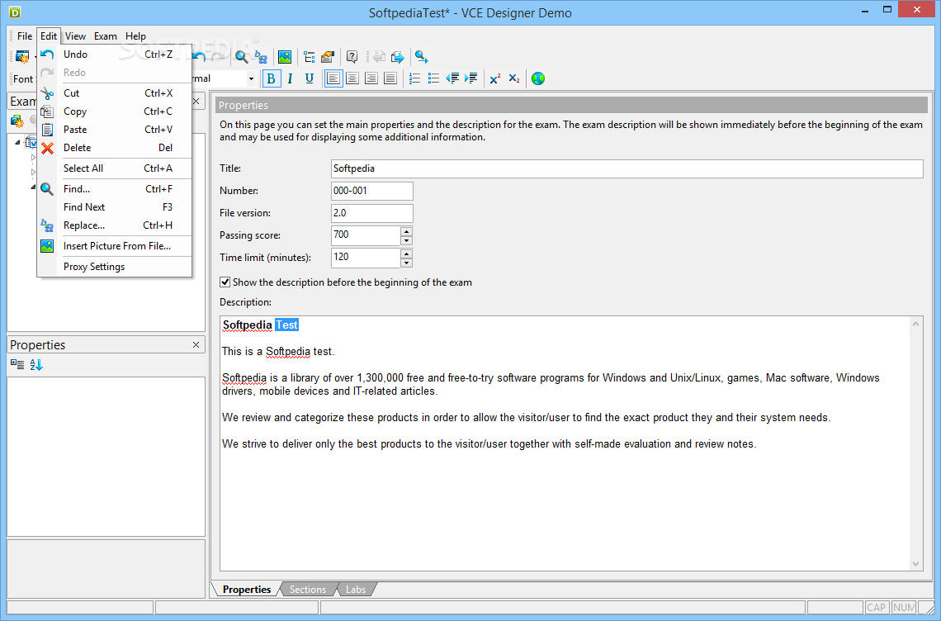The height and width of the screenshot is (621, 941).
Task: Open the File menu
Action: point(25,36)
